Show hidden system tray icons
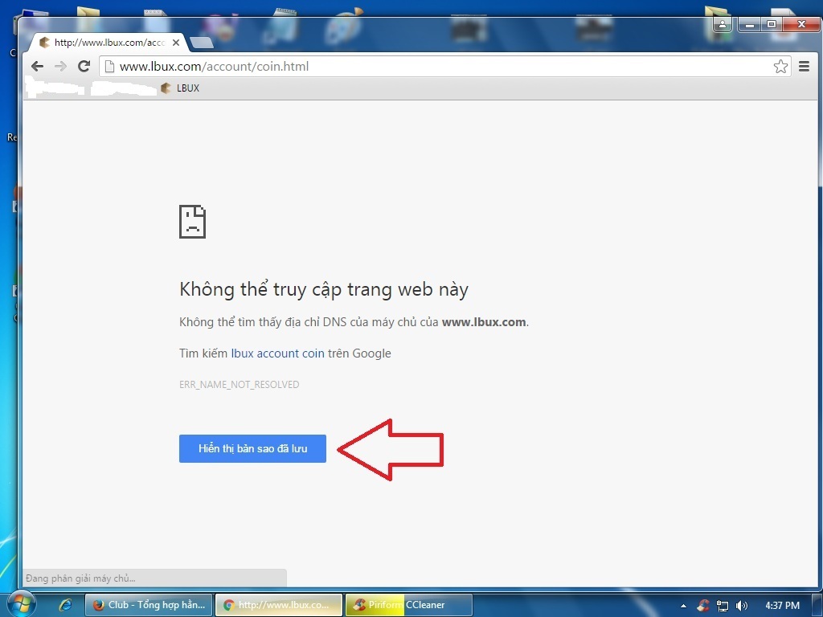The height and width of the screenshot is (617, 823). (x=683, y=606)
